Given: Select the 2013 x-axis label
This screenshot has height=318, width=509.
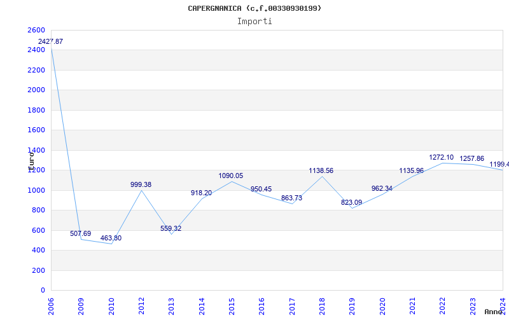Looking at the screenshot, I should point(171,307).
